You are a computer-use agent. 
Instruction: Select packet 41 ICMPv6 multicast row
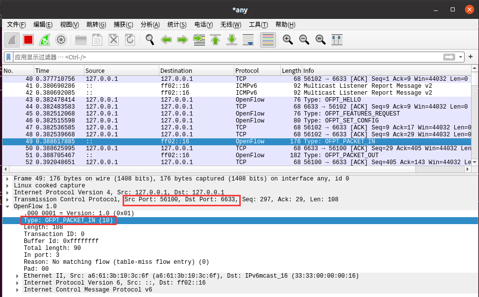(237, 86)
